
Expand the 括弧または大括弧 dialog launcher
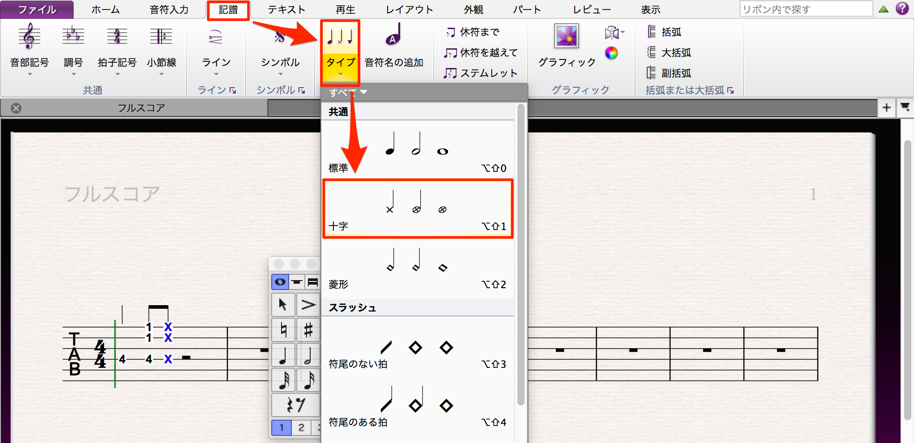pos(731,90)
